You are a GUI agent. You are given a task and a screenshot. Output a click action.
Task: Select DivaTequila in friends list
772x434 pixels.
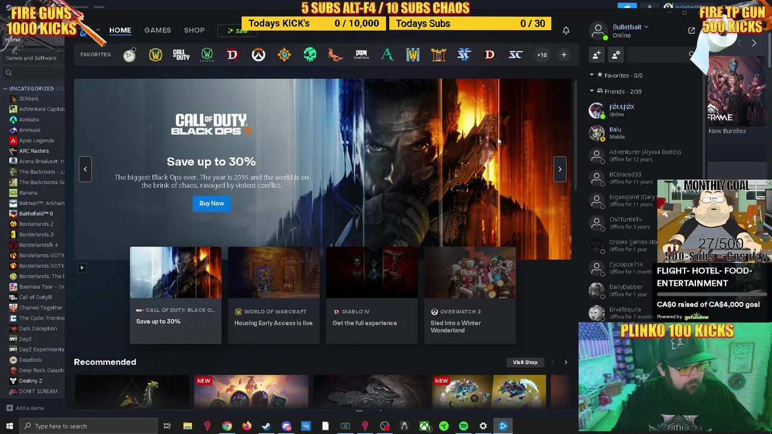(621, 313)
